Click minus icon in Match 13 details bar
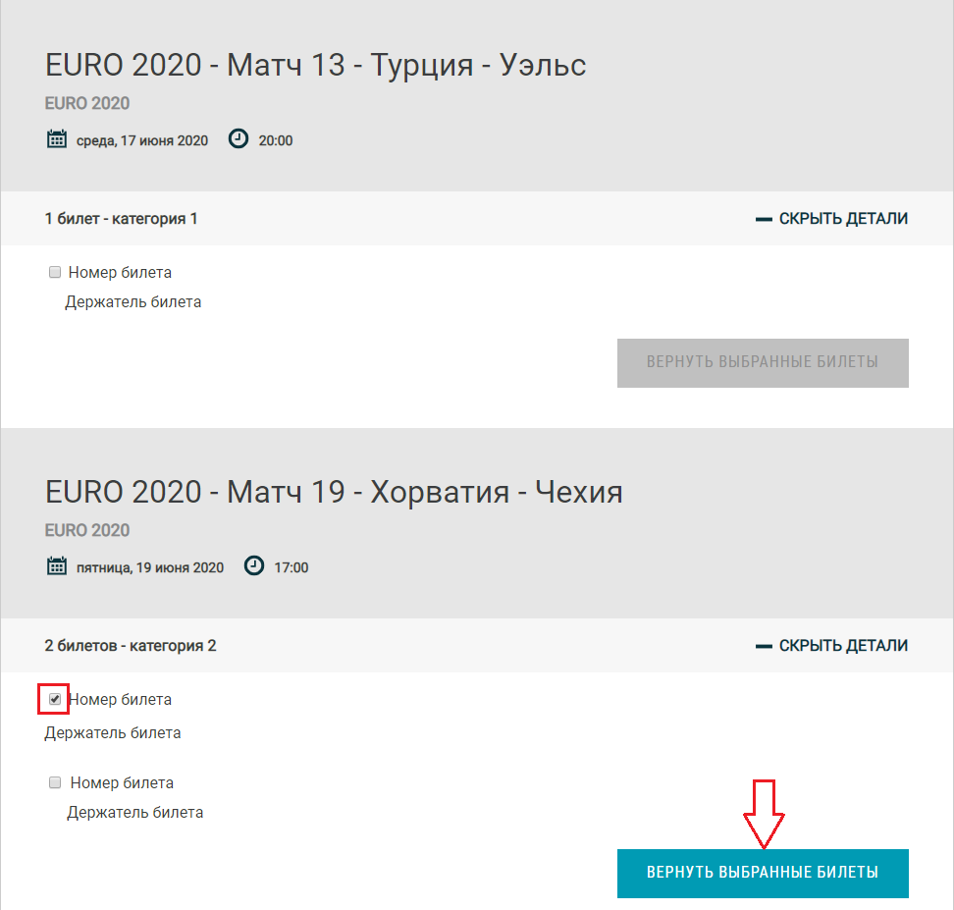 pos(764,219)
